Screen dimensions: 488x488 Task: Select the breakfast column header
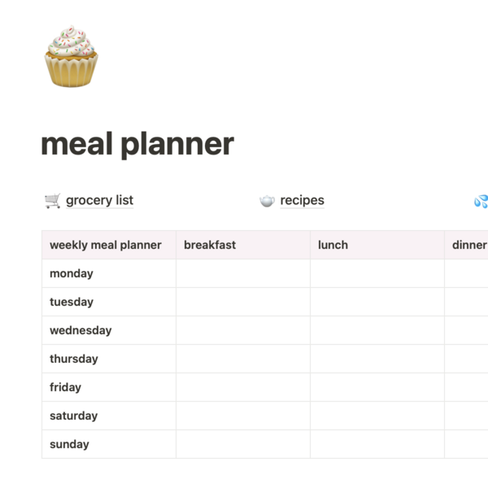[x=243, y=245]
